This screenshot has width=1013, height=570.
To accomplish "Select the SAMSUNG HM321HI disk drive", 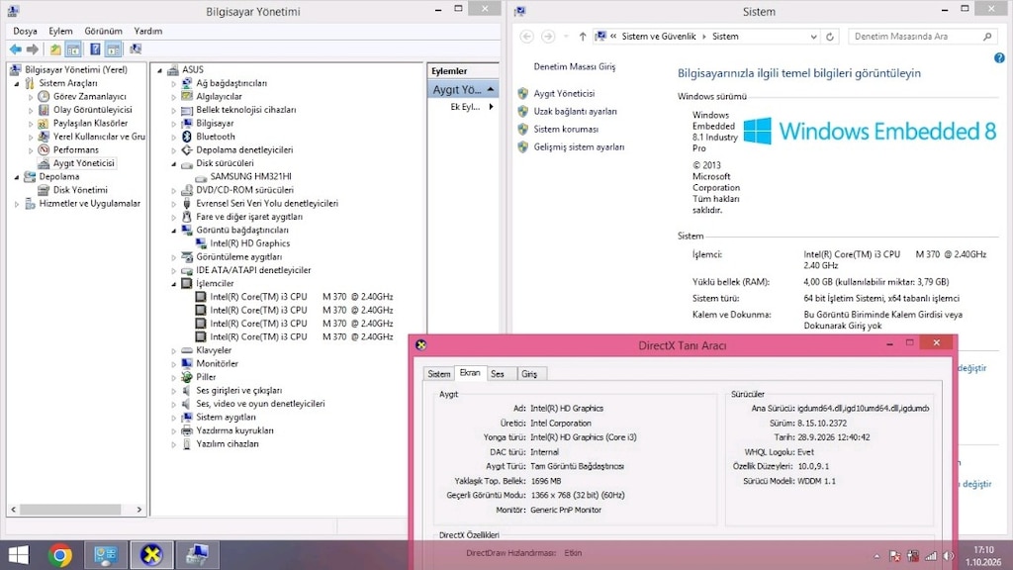I will point(250,176).
